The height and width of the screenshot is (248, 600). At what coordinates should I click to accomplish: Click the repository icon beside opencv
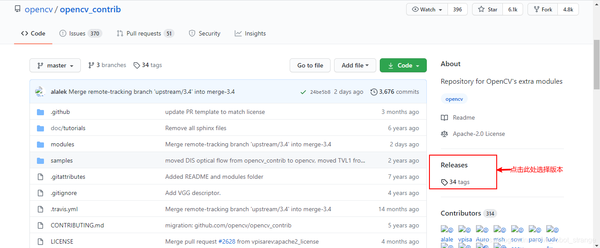coord(18,9)
